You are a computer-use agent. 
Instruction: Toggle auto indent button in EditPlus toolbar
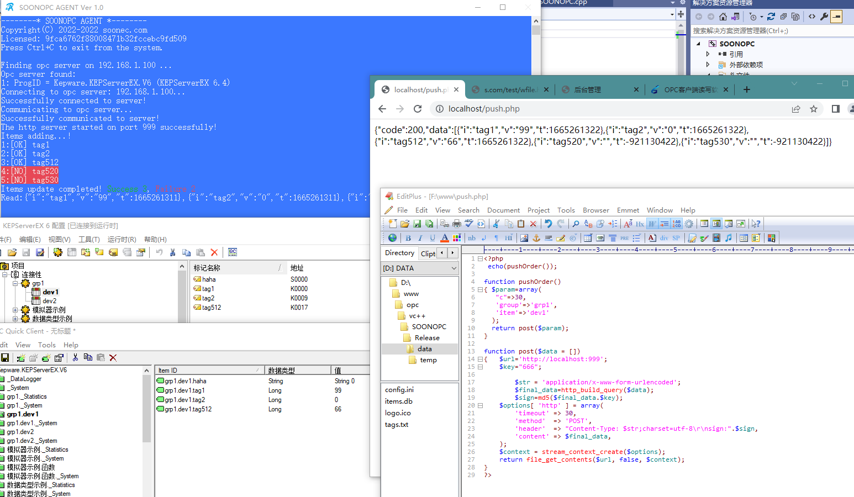(x=665, y=224)
